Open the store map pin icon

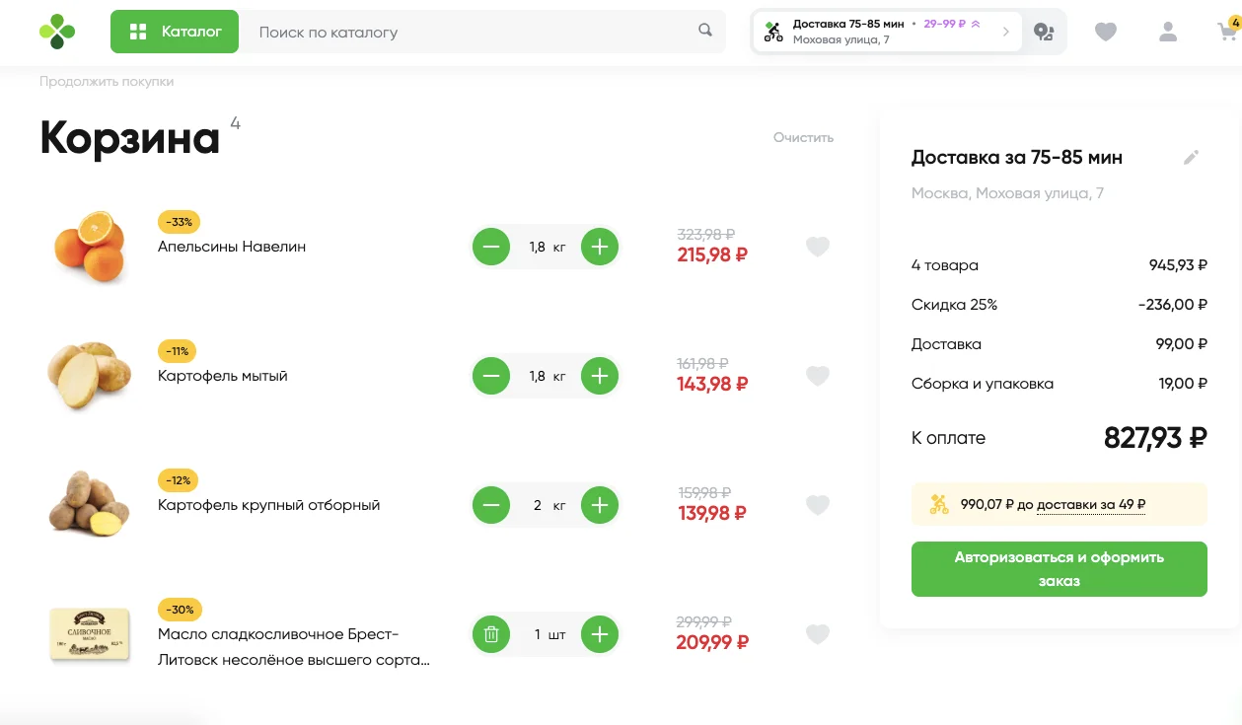(1044, 33)
